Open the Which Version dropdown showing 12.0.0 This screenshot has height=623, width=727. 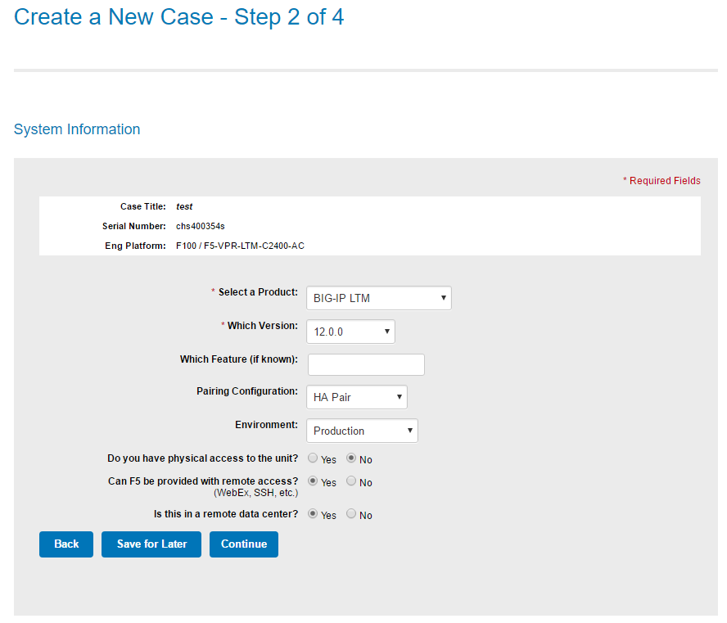click(x=350, y=332)
